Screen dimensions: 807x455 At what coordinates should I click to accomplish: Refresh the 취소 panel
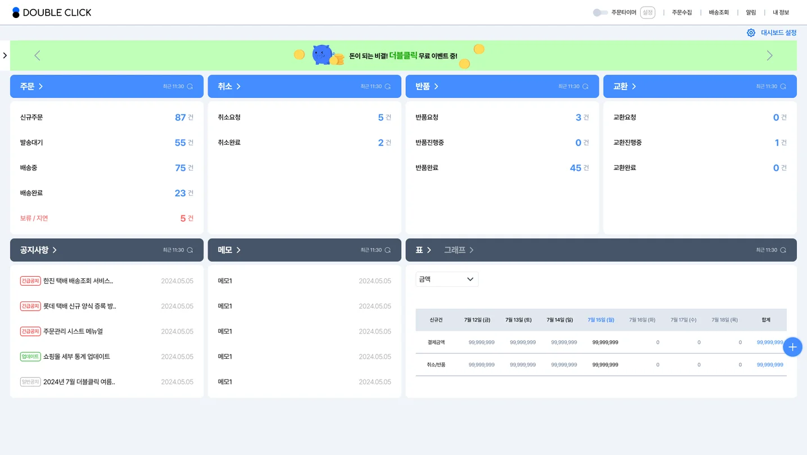388,87
